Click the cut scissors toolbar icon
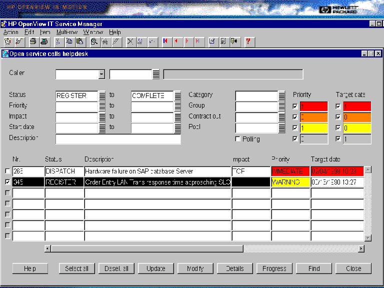This screenshot has width=384, height=288. click(x=58, y=41)
